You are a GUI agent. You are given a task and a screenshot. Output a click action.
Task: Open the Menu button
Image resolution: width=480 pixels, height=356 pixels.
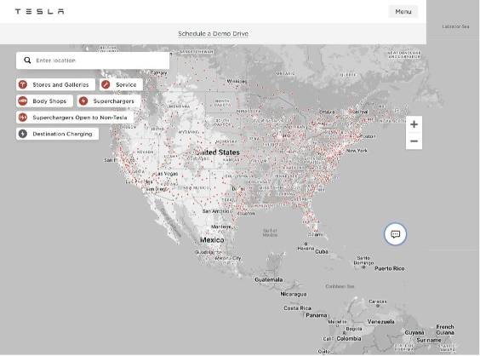[403, 12]
